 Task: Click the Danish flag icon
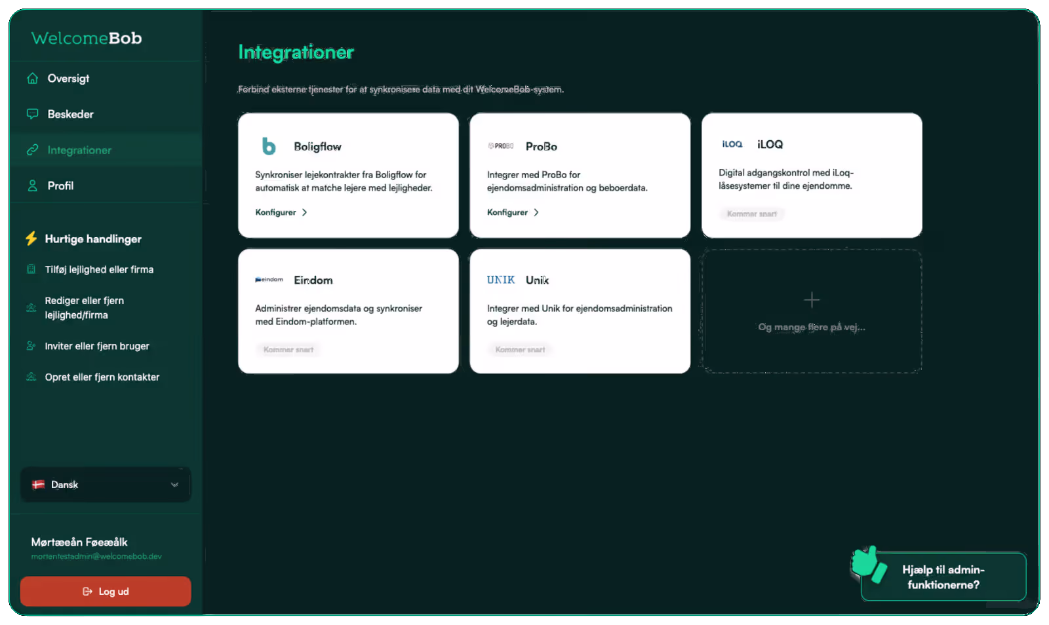point(39,485)
